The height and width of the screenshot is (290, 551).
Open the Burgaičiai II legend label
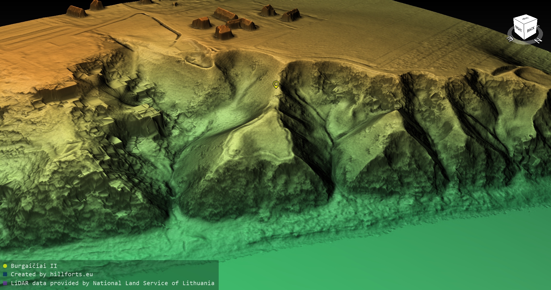34,266
